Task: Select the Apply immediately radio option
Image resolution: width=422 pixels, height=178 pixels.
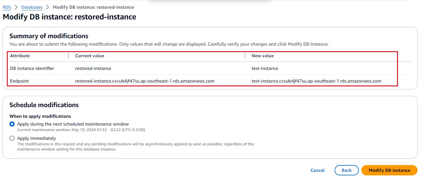Action: tap(12, 138)
